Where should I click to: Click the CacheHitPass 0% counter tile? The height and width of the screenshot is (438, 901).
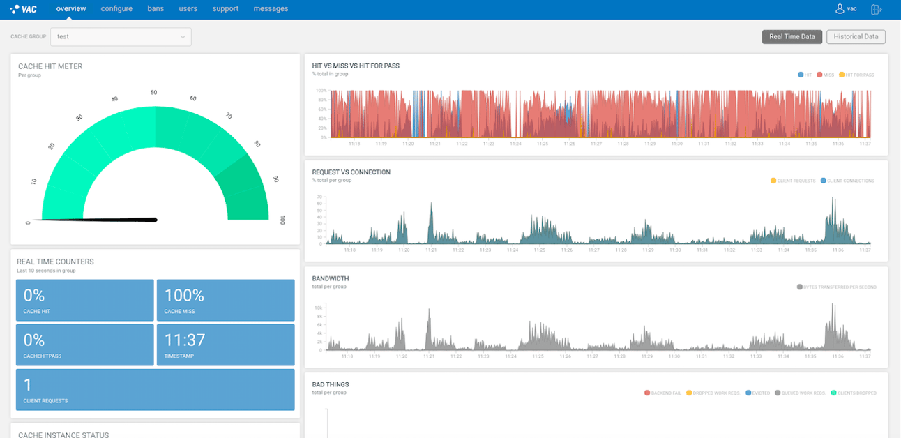click(x=84, y=345)
